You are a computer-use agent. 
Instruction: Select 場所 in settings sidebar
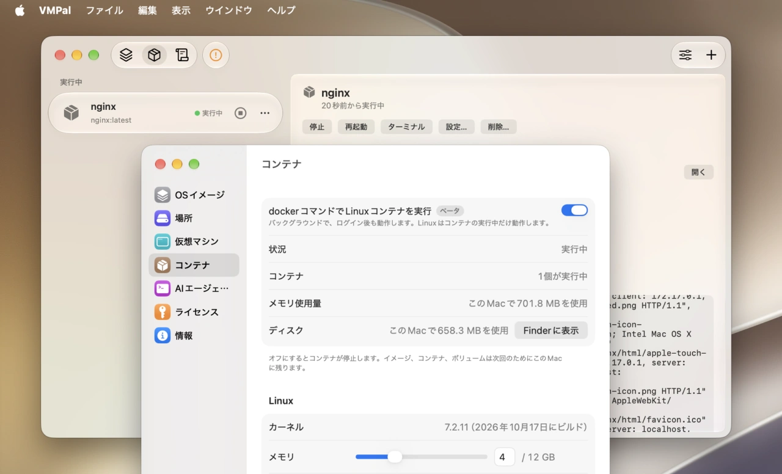pyautogui.click(x=194, y=218)
